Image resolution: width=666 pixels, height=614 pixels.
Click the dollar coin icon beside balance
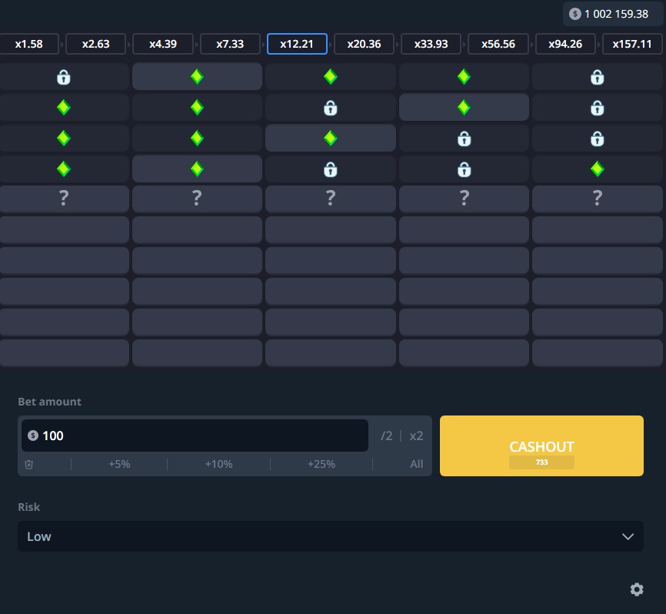pyautogui.click(x=574, y=14)
